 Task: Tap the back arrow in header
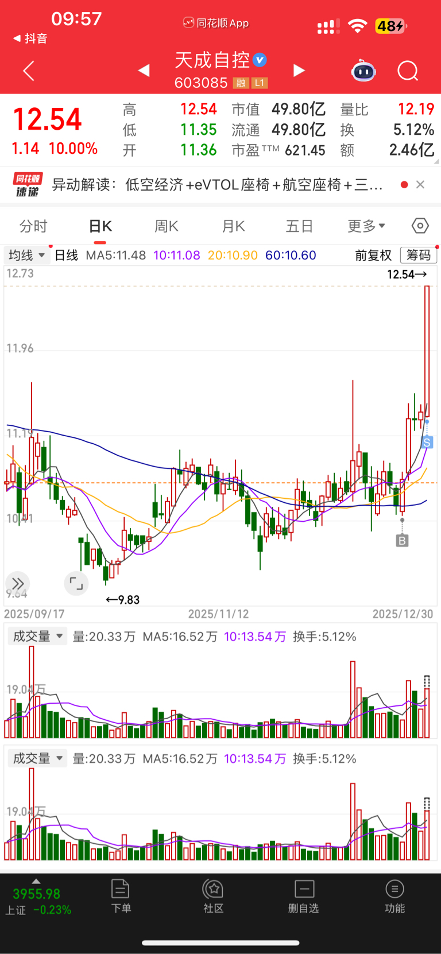(x=29, y=71)
